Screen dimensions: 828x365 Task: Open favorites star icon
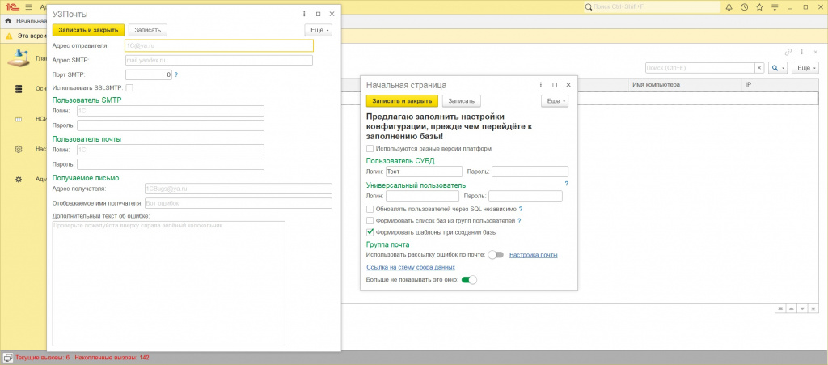[759, 6]
